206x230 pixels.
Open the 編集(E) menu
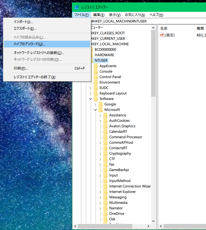(99, 15)
